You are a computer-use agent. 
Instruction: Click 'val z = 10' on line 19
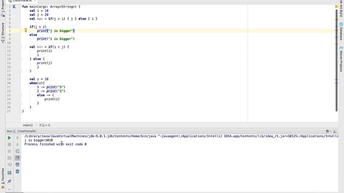[39, 79]
